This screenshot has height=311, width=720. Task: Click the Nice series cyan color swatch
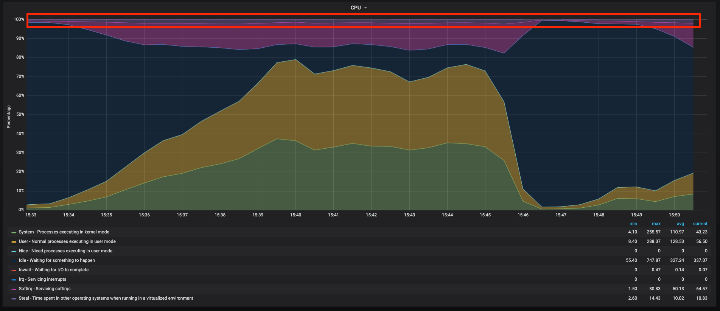pyautogui.click(x=14, y=251)
